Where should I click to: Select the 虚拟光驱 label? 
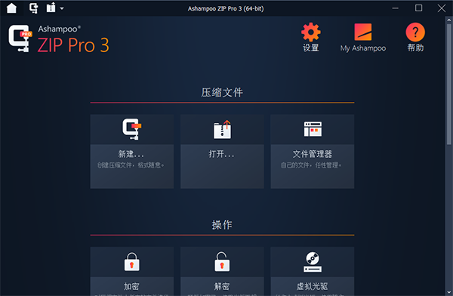coord(312,286)
